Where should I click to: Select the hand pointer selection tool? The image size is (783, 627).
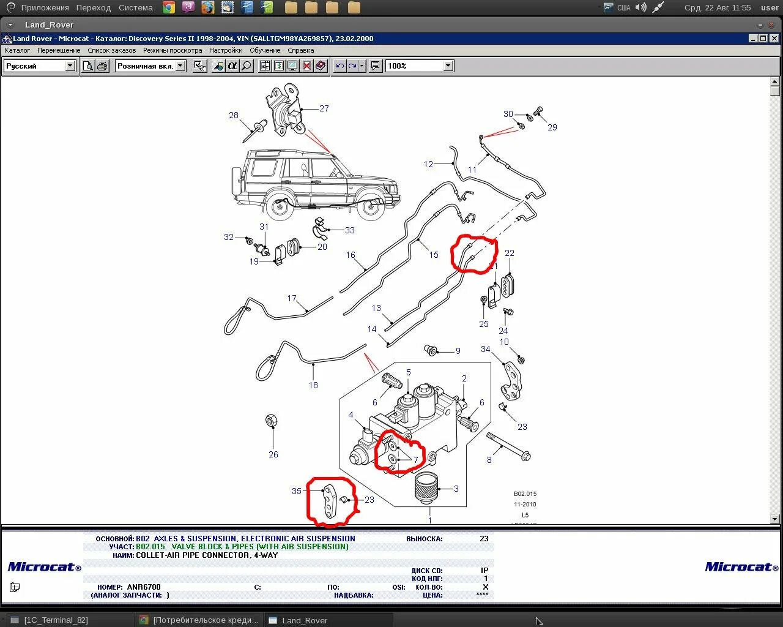pos(199,66)
